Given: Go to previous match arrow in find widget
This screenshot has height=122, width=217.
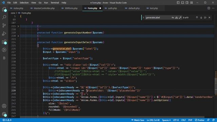Looking at the screenshot, I should pos(197,18).
